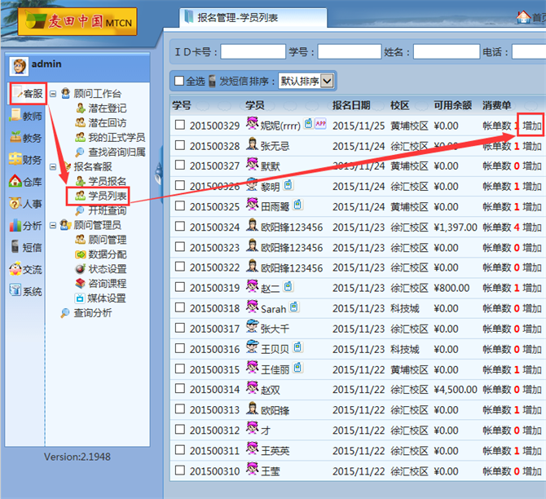
Task: Click the 欧阳锋123456 name in row 201500324
Action: [291, 227]
